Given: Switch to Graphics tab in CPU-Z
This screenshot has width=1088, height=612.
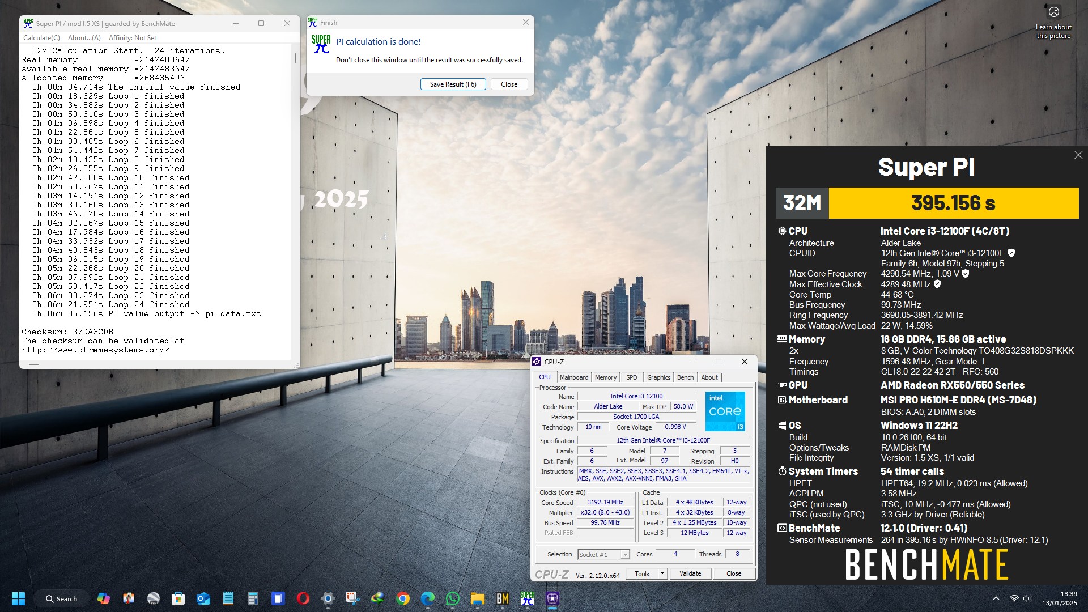Looking at the screenshot, I should click(658, 377).
